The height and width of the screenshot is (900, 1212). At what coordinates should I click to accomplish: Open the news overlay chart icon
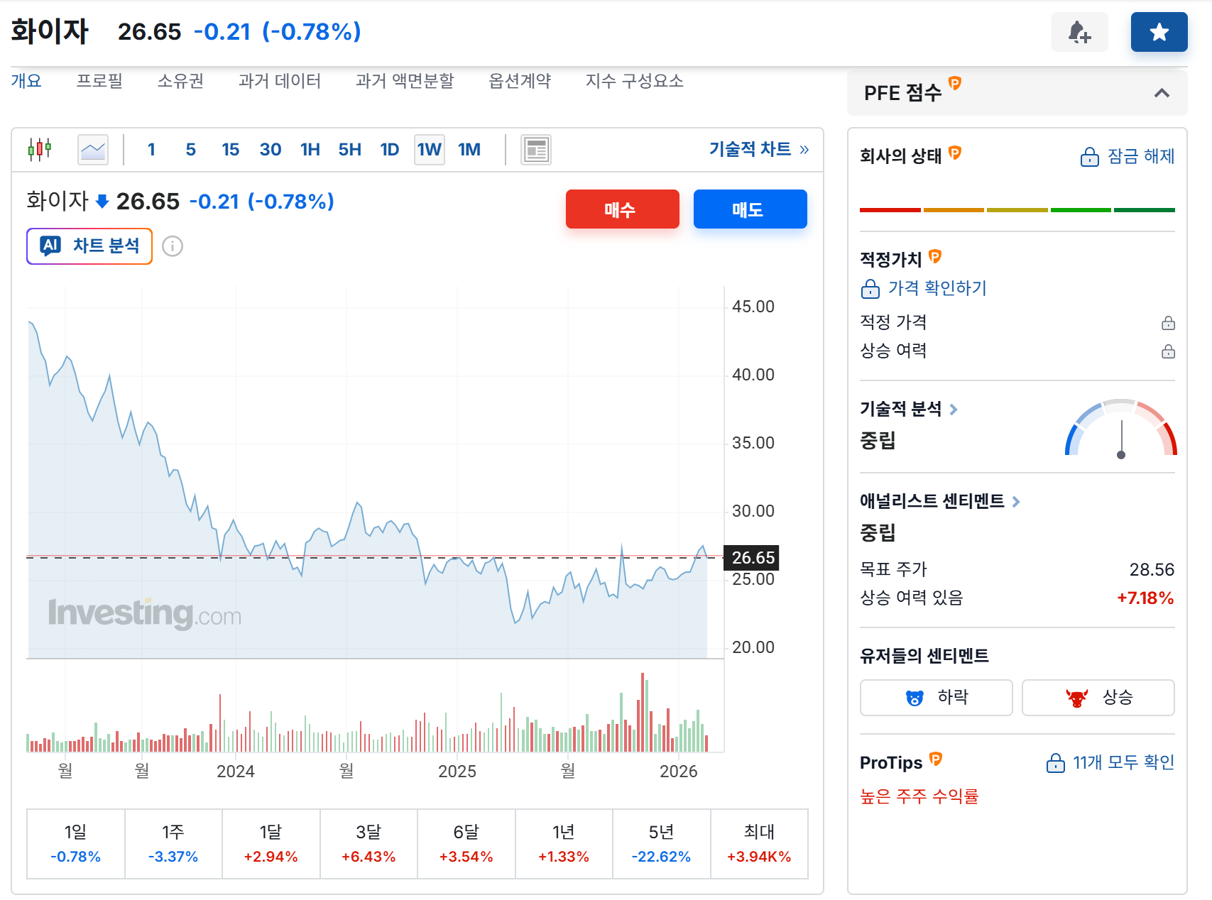pyautogui.click(x=536, y=149)
